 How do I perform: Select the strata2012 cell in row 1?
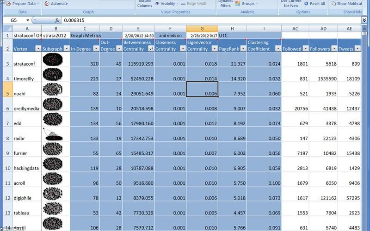55,36
